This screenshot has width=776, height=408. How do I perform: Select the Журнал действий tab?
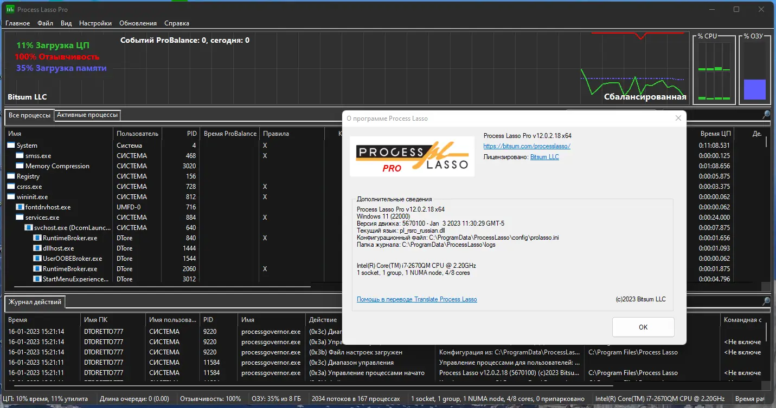(x=35, y=302)
